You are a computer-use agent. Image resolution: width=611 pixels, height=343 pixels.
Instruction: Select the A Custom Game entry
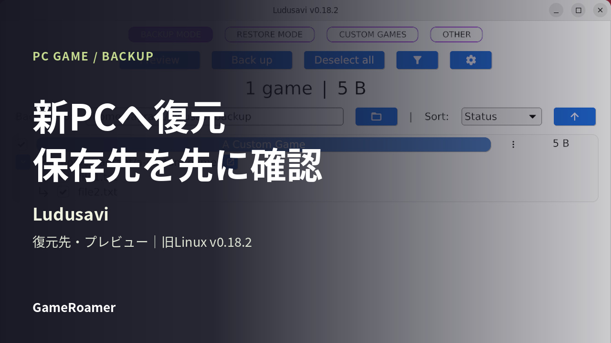click(x=263, y=144)
